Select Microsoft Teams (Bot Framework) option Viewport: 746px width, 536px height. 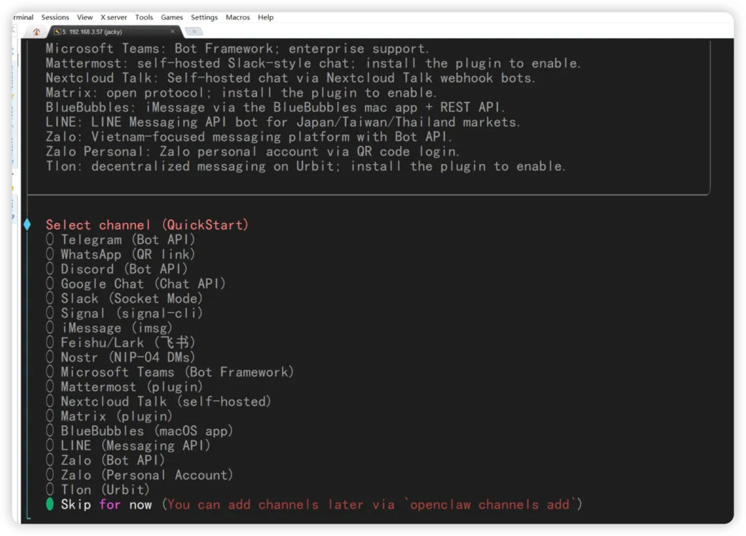(170, 372)
